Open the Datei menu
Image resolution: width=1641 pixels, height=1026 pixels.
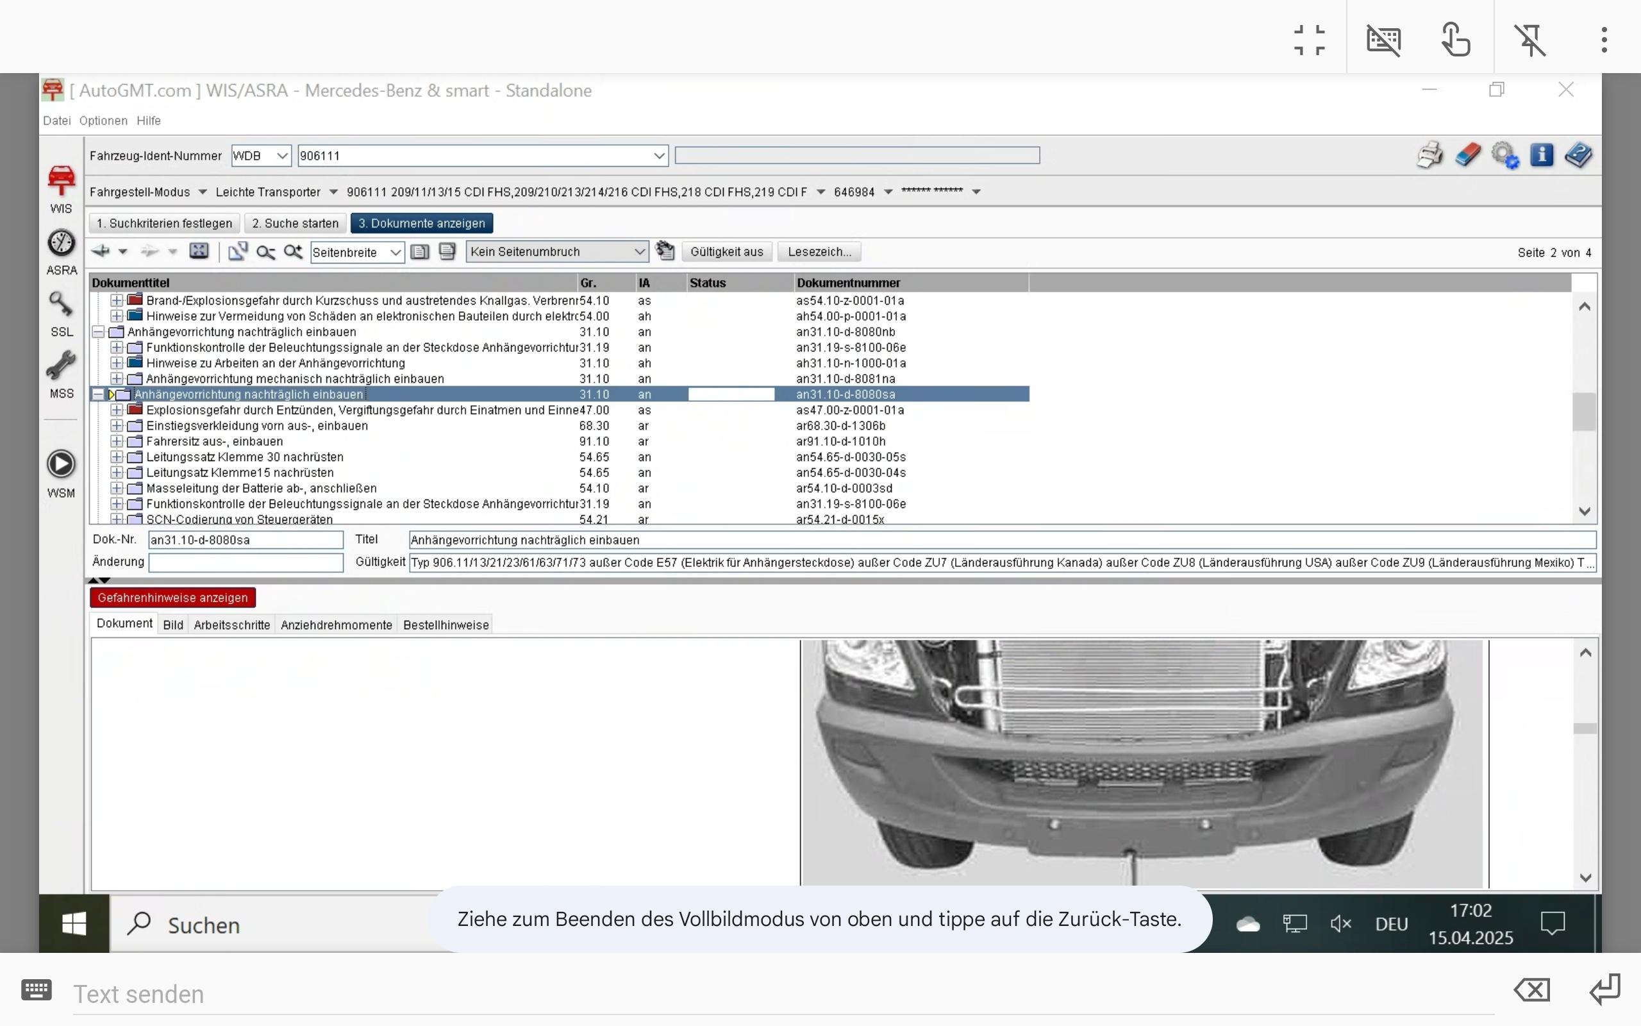57,121
